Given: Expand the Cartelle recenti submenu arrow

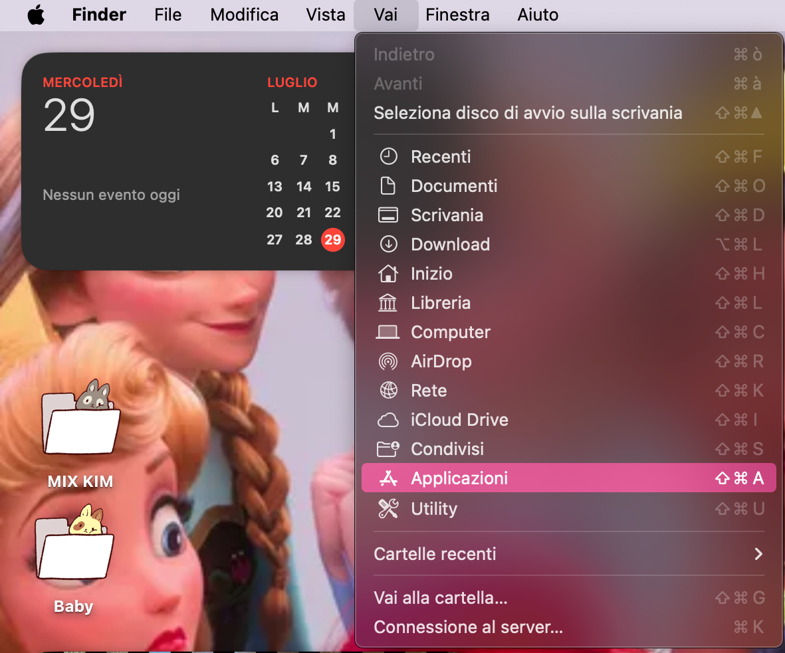Looking at the screenshot, I should pyautogui.click(x=758, y=554).
